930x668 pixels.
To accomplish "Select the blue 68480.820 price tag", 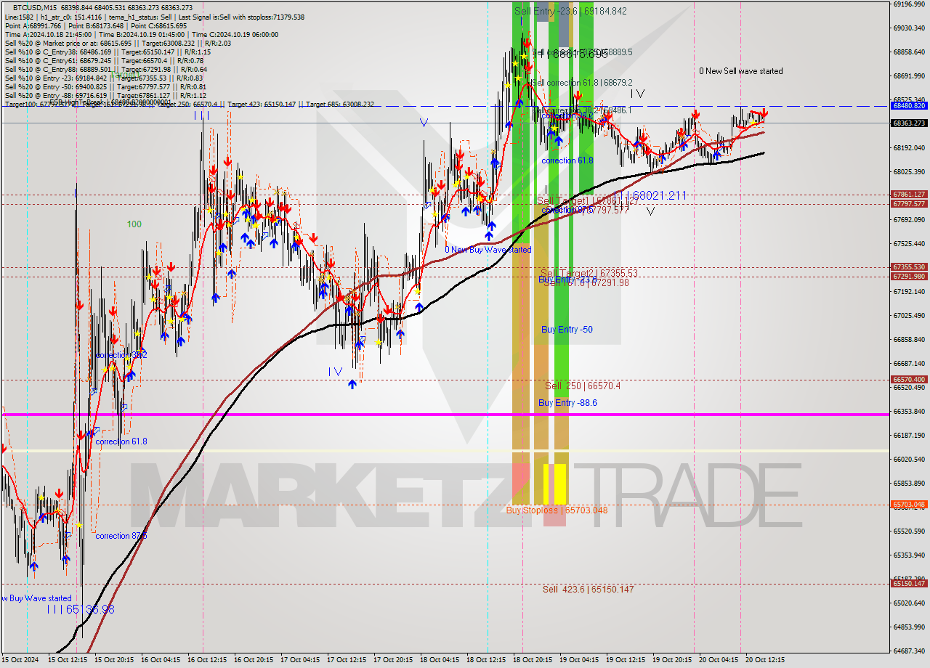I will pos(908,106).
